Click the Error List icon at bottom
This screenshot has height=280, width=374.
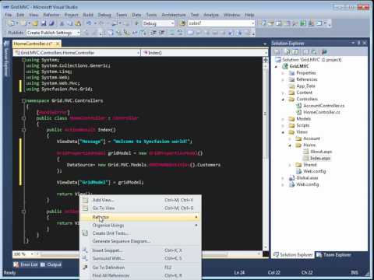[x=16, y=264]
